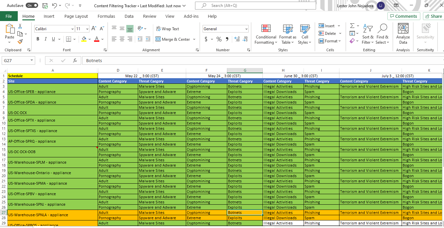Open the File menu
Screen dimensions: 444x228
(9, 16)
